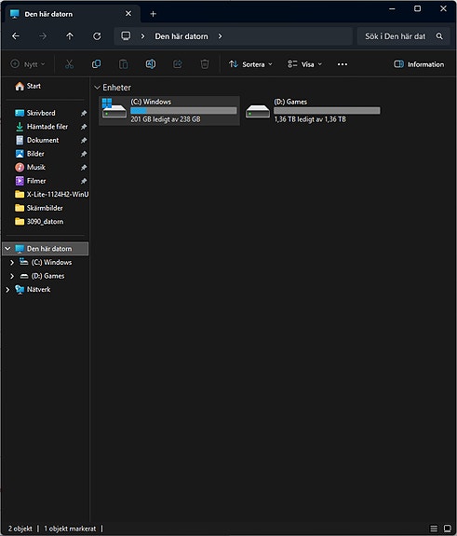
Task: Click the Sök i Den här datorn search field
Action: tap(396, 36)
